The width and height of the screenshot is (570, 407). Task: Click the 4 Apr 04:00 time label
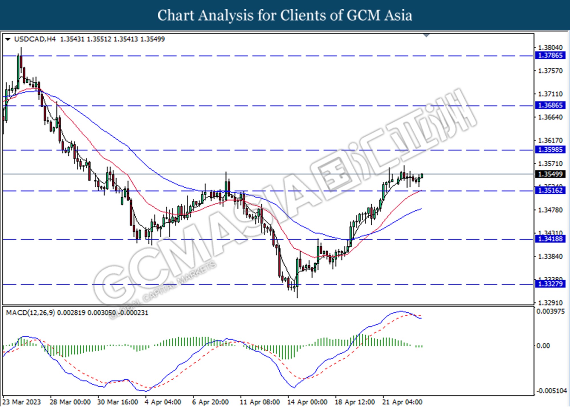click(163, 402)
